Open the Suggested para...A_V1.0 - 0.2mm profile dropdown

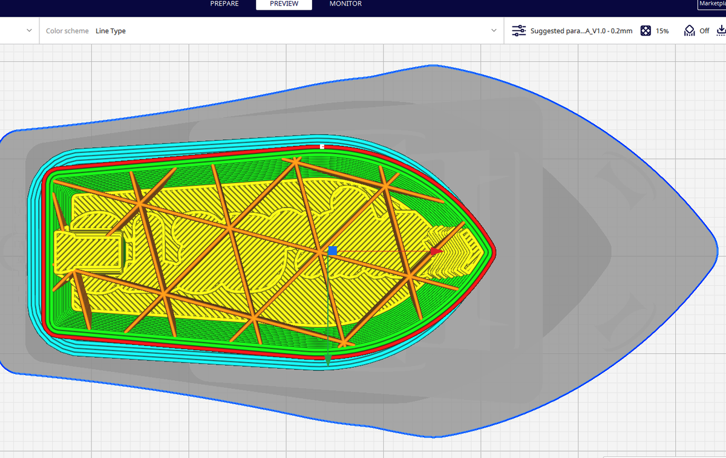click(581, 30)
